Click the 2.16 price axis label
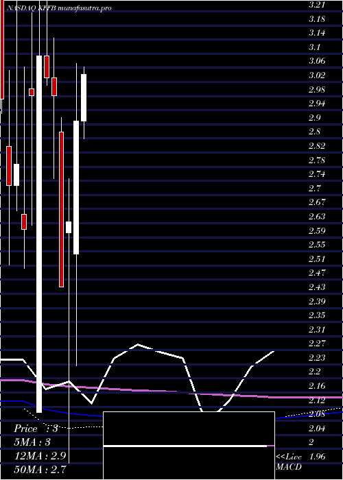Image resolution: width=343 pixels, height=480 pixels. pos(317,385)
